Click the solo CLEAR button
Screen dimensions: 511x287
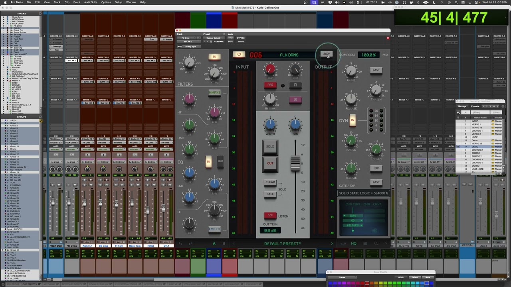coord(270,182)
